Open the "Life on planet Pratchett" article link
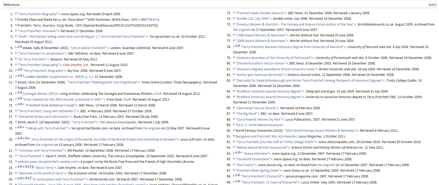 pyautogui.click(x=88, y=48)
